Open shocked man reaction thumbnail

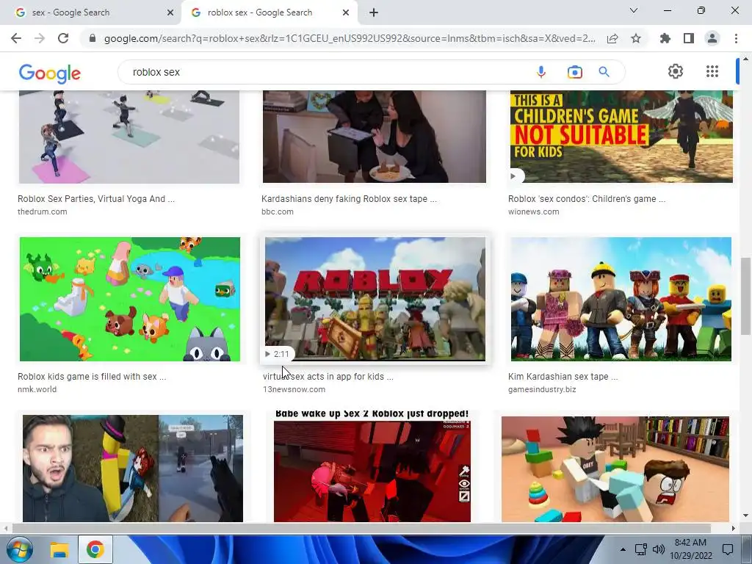coord(133,469)
